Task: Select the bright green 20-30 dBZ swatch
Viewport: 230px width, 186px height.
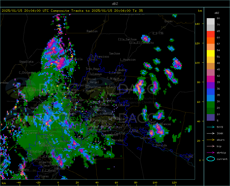Action: tap(211, 105)
